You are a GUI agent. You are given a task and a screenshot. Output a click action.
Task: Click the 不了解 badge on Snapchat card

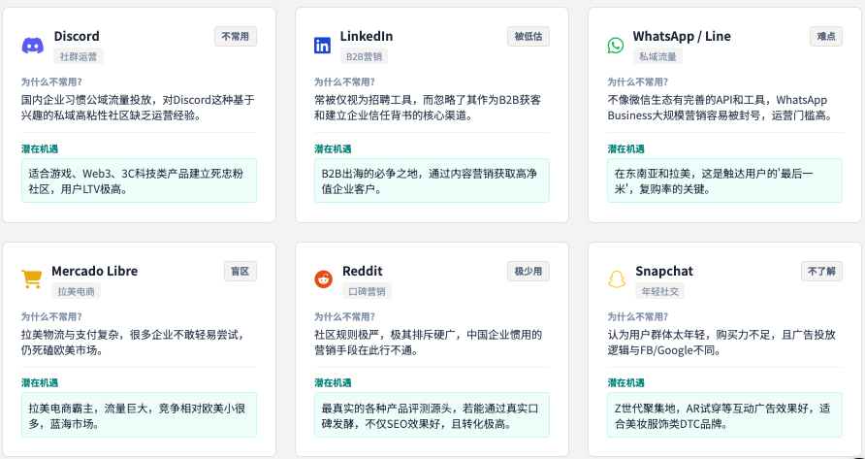[x=821, y=271]
